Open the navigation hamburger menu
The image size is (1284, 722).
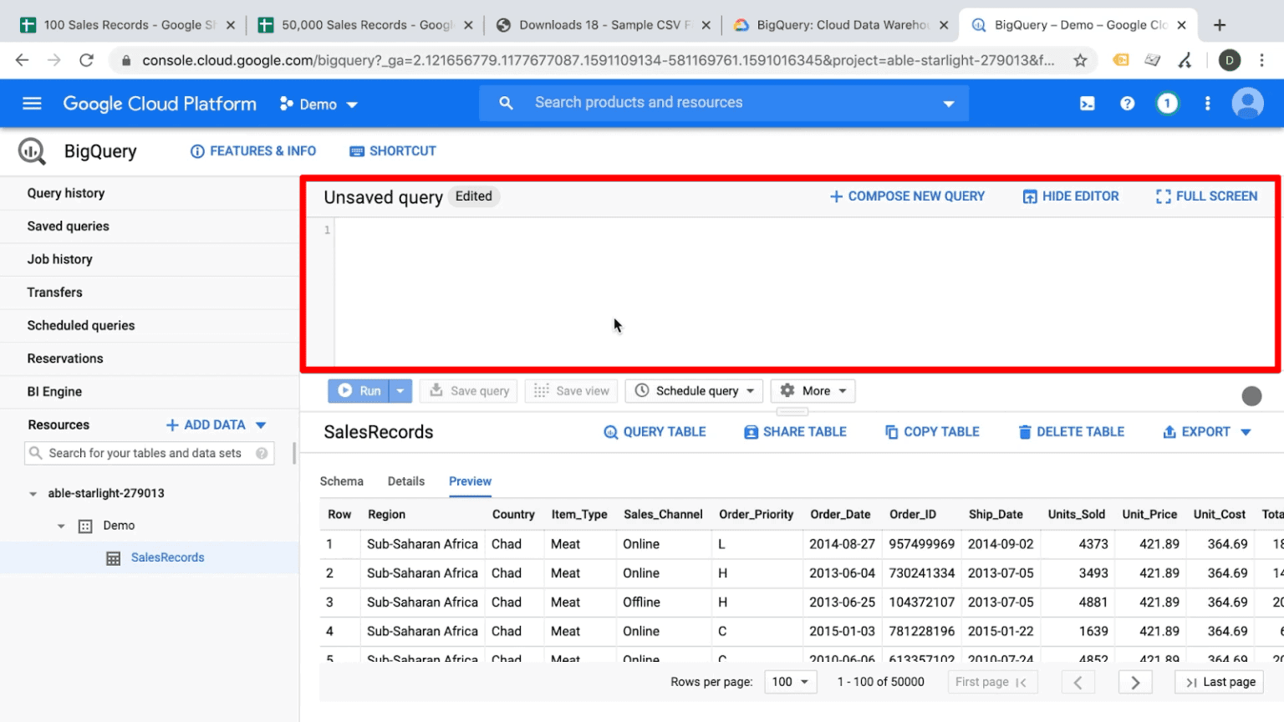[x=31, y=103]
